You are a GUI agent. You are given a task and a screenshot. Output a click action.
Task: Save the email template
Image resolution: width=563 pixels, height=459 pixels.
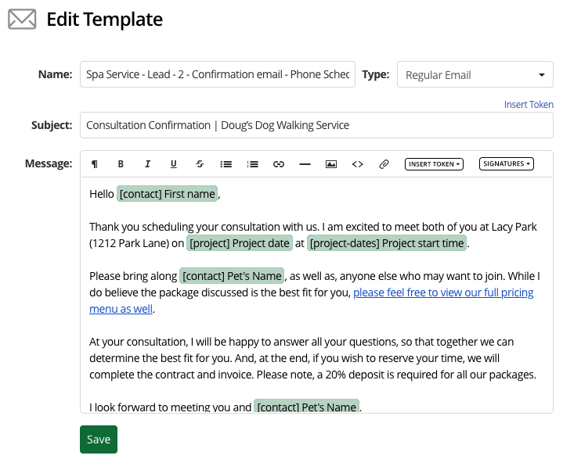(x=99, y=439)
